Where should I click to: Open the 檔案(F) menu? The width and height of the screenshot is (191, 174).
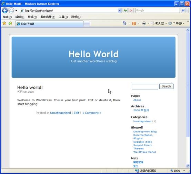click(x=8, y=17)
